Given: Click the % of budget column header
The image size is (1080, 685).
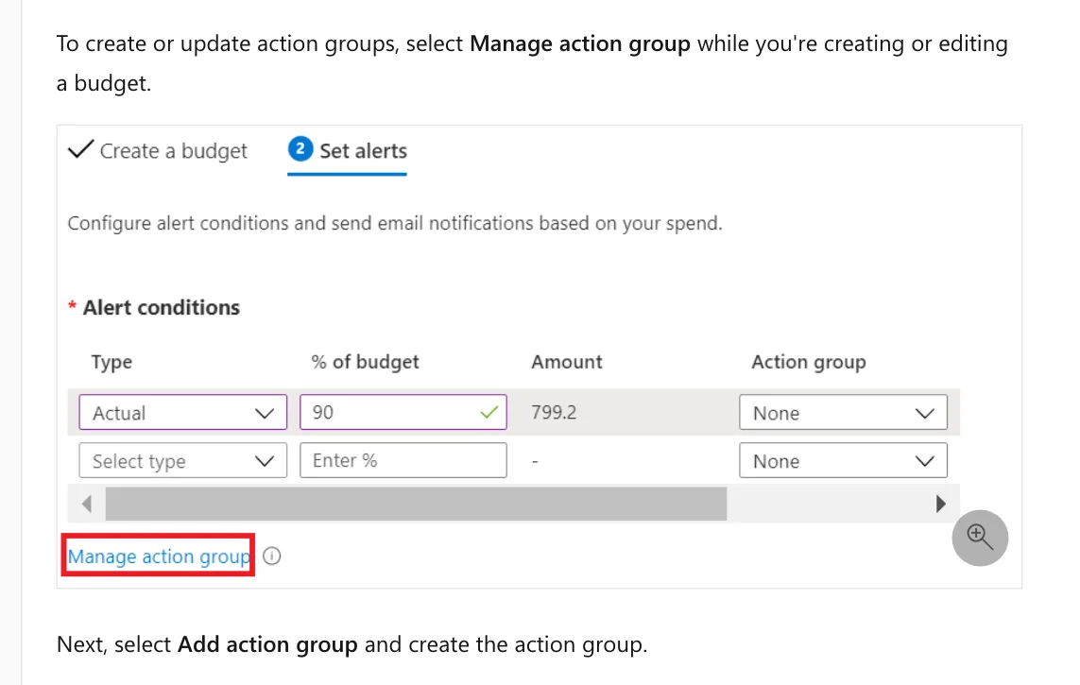Looking at the screenshot, I should point(365,362).
